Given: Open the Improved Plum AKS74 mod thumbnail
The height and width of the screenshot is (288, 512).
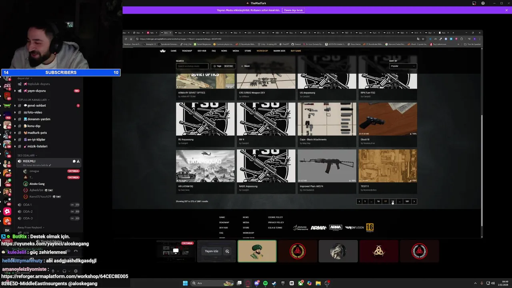Looking at the screenshot, I should click(x=327, y=166).
